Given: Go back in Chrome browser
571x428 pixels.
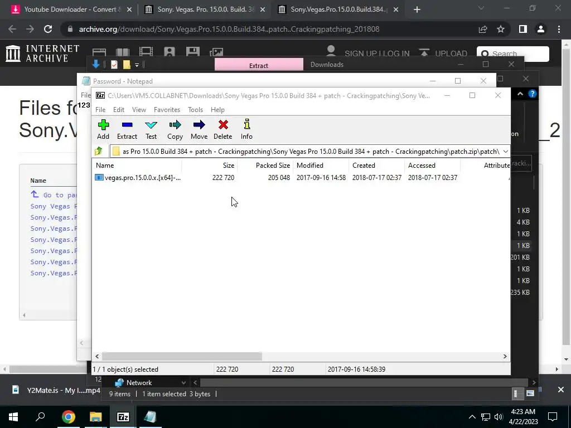Looking at the screenshot, I should (x=12, y=29).
